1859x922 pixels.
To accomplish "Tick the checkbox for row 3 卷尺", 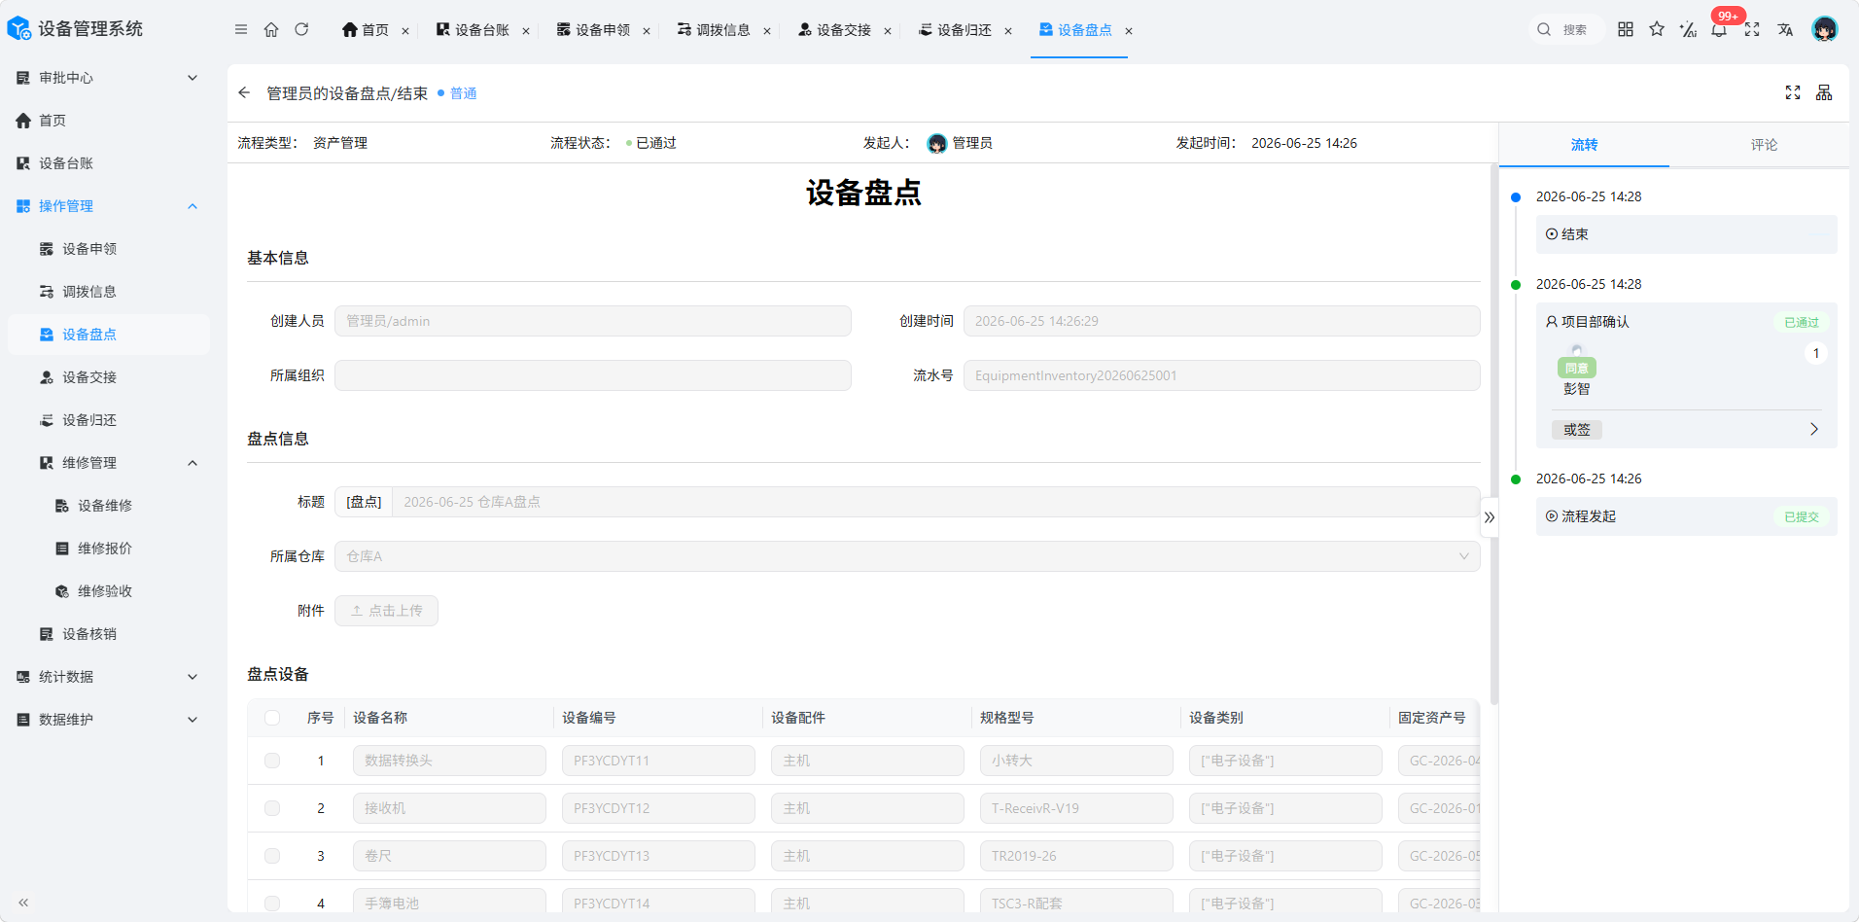I will [x=272, y=856].
